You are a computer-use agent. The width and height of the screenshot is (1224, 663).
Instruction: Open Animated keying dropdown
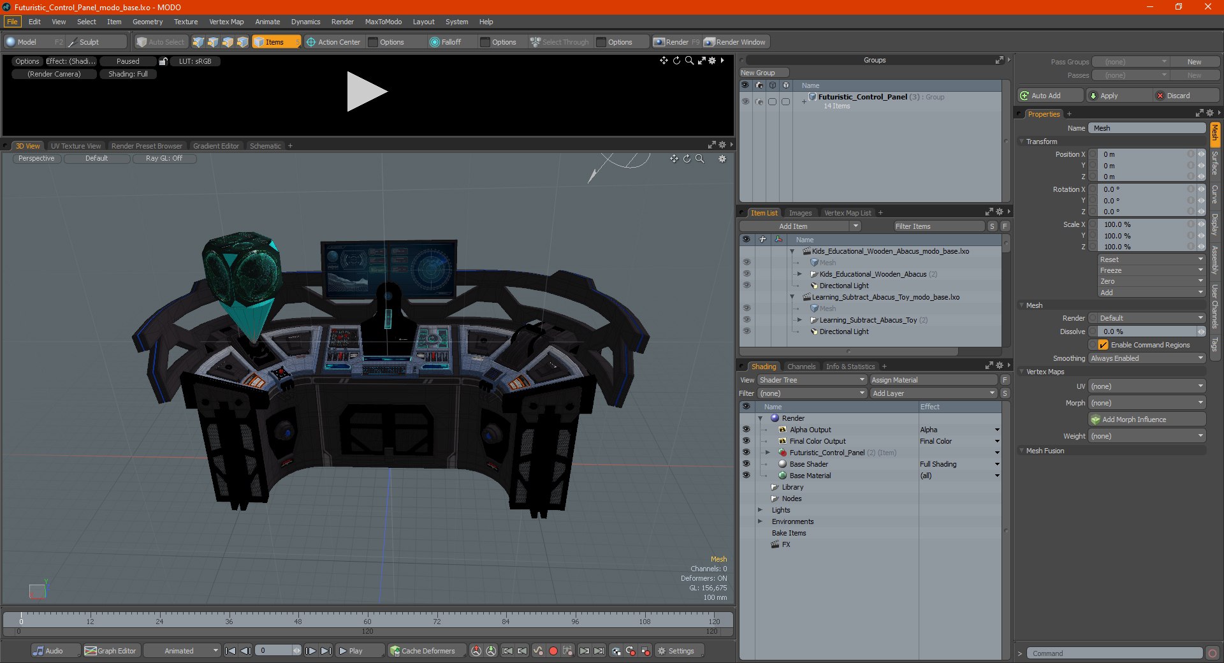coord(182,651)
